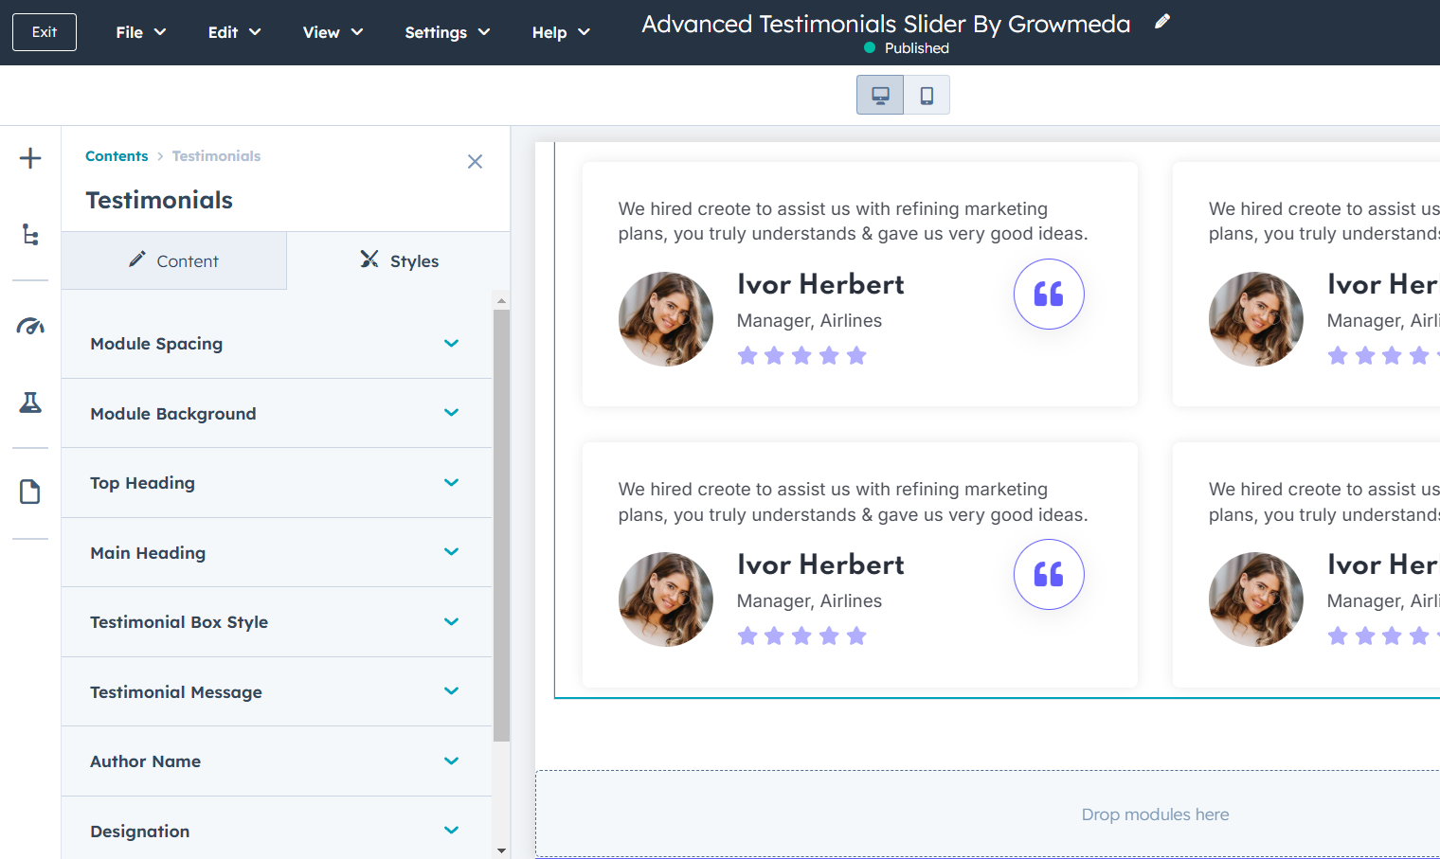Switch to desktop preview view

(880, 96)
